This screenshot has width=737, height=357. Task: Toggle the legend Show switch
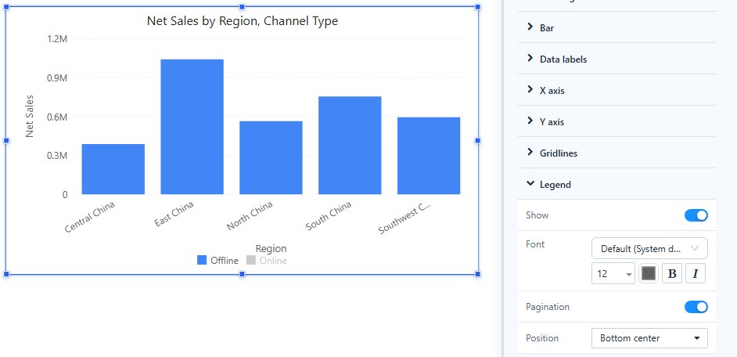[696, 215]
